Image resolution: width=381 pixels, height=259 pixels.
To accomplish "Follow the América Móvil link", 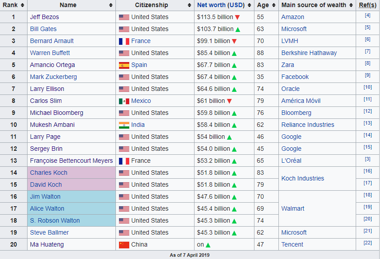I will tap(301, 101).
